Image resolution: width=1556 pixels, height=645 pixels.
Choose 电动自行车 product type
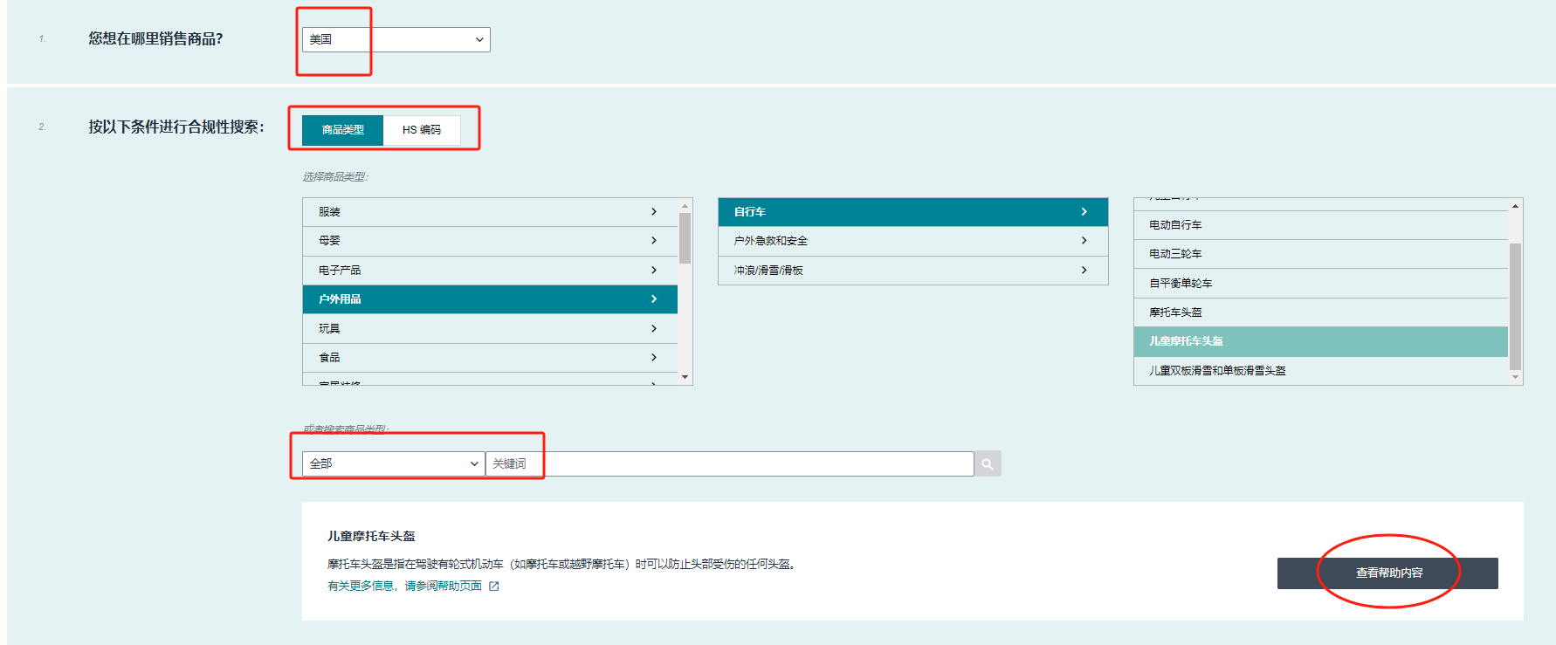[x=1321, y=225]
